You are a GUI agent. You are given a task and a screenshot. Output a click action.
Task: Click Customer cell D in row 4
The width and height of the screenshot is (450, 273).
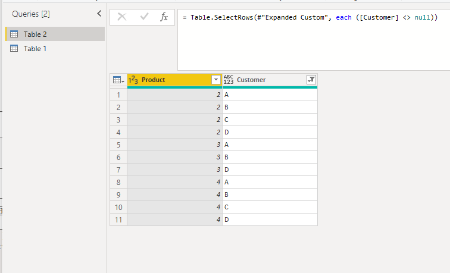pyautogui.click(x=270, y=132)
